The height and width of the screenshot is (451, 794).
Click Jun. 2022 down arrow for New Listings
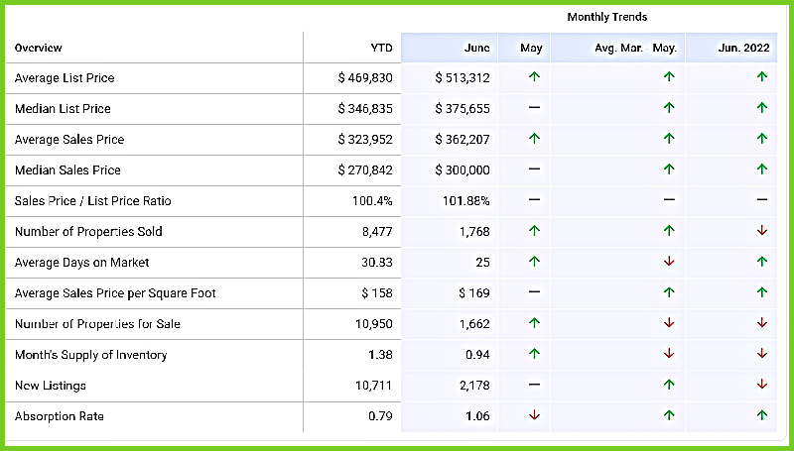(762, 385)
